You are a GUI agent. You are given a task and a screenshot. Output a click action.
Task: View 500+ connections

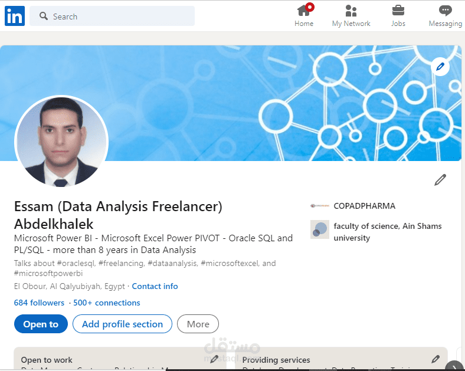coord(107,303)
